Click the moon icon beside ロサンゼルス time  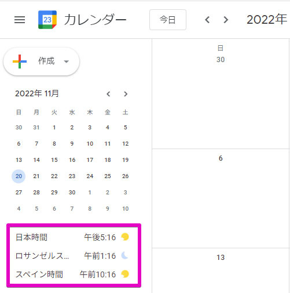[x=125, y=255]
